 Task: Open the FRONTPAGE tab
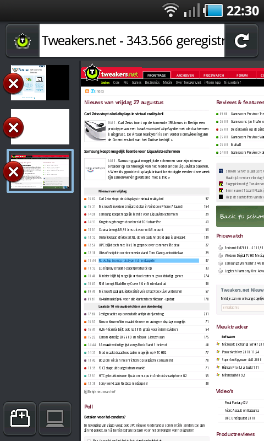point(156,76)
